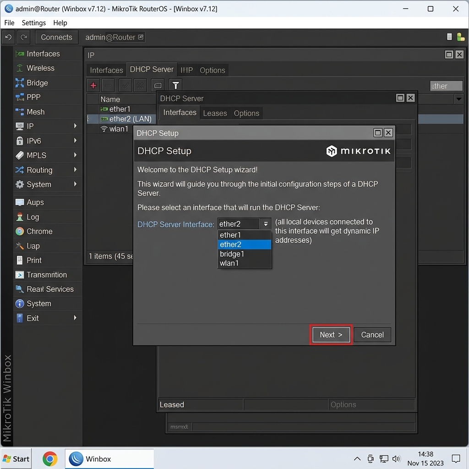Open the IP sidebar menu
The width and height of the screenshot is (469, 469).
tap(47, 126)
